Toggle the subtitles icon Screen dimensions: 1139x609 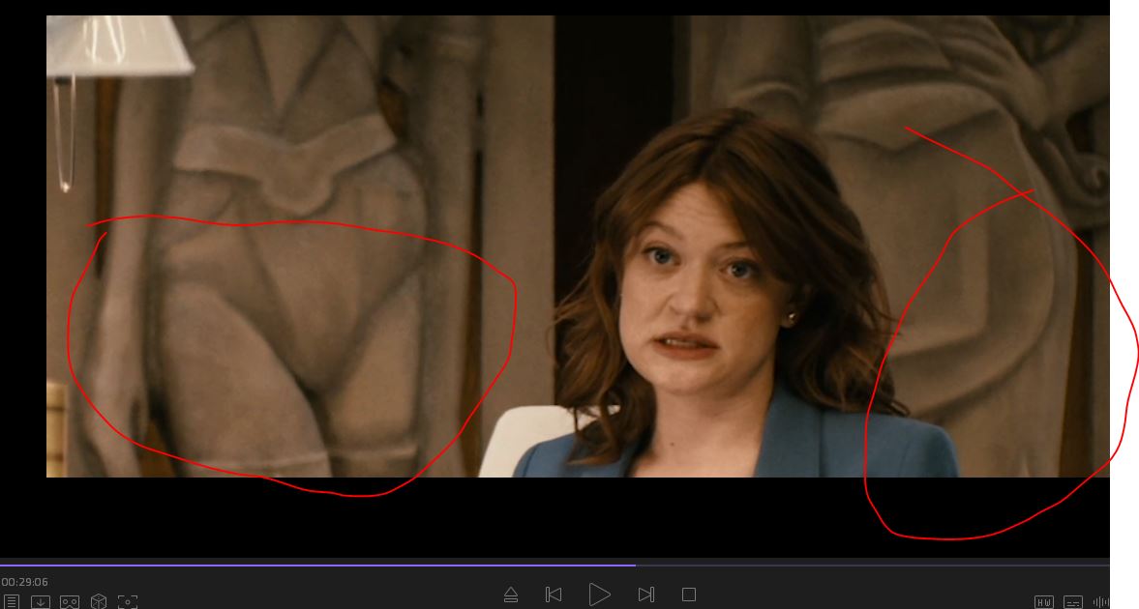[x=1073, y=602]
